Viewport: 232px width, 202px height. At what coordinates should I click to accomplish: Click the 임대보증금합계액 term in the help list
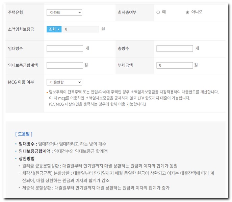pyautogui.click(x=35, y=151)
